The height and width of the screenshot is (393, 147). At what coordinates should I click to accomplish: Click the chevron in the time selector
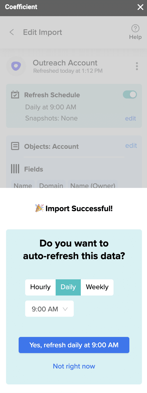click(65, 309)
